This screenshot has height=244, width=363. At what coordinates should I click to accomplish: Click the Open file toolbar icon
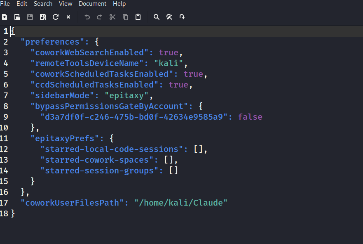point(17,17)
